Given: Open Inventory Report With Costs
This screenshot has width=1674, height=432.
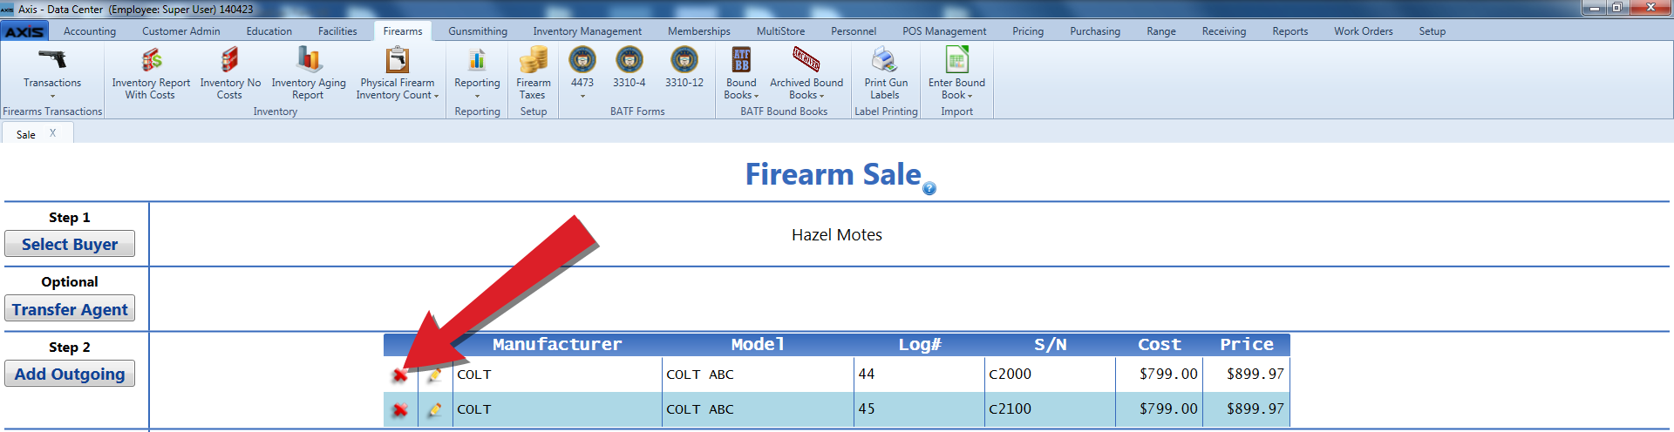Looking at the screenshot, I should pyautogui.click(x=151, y=73).
